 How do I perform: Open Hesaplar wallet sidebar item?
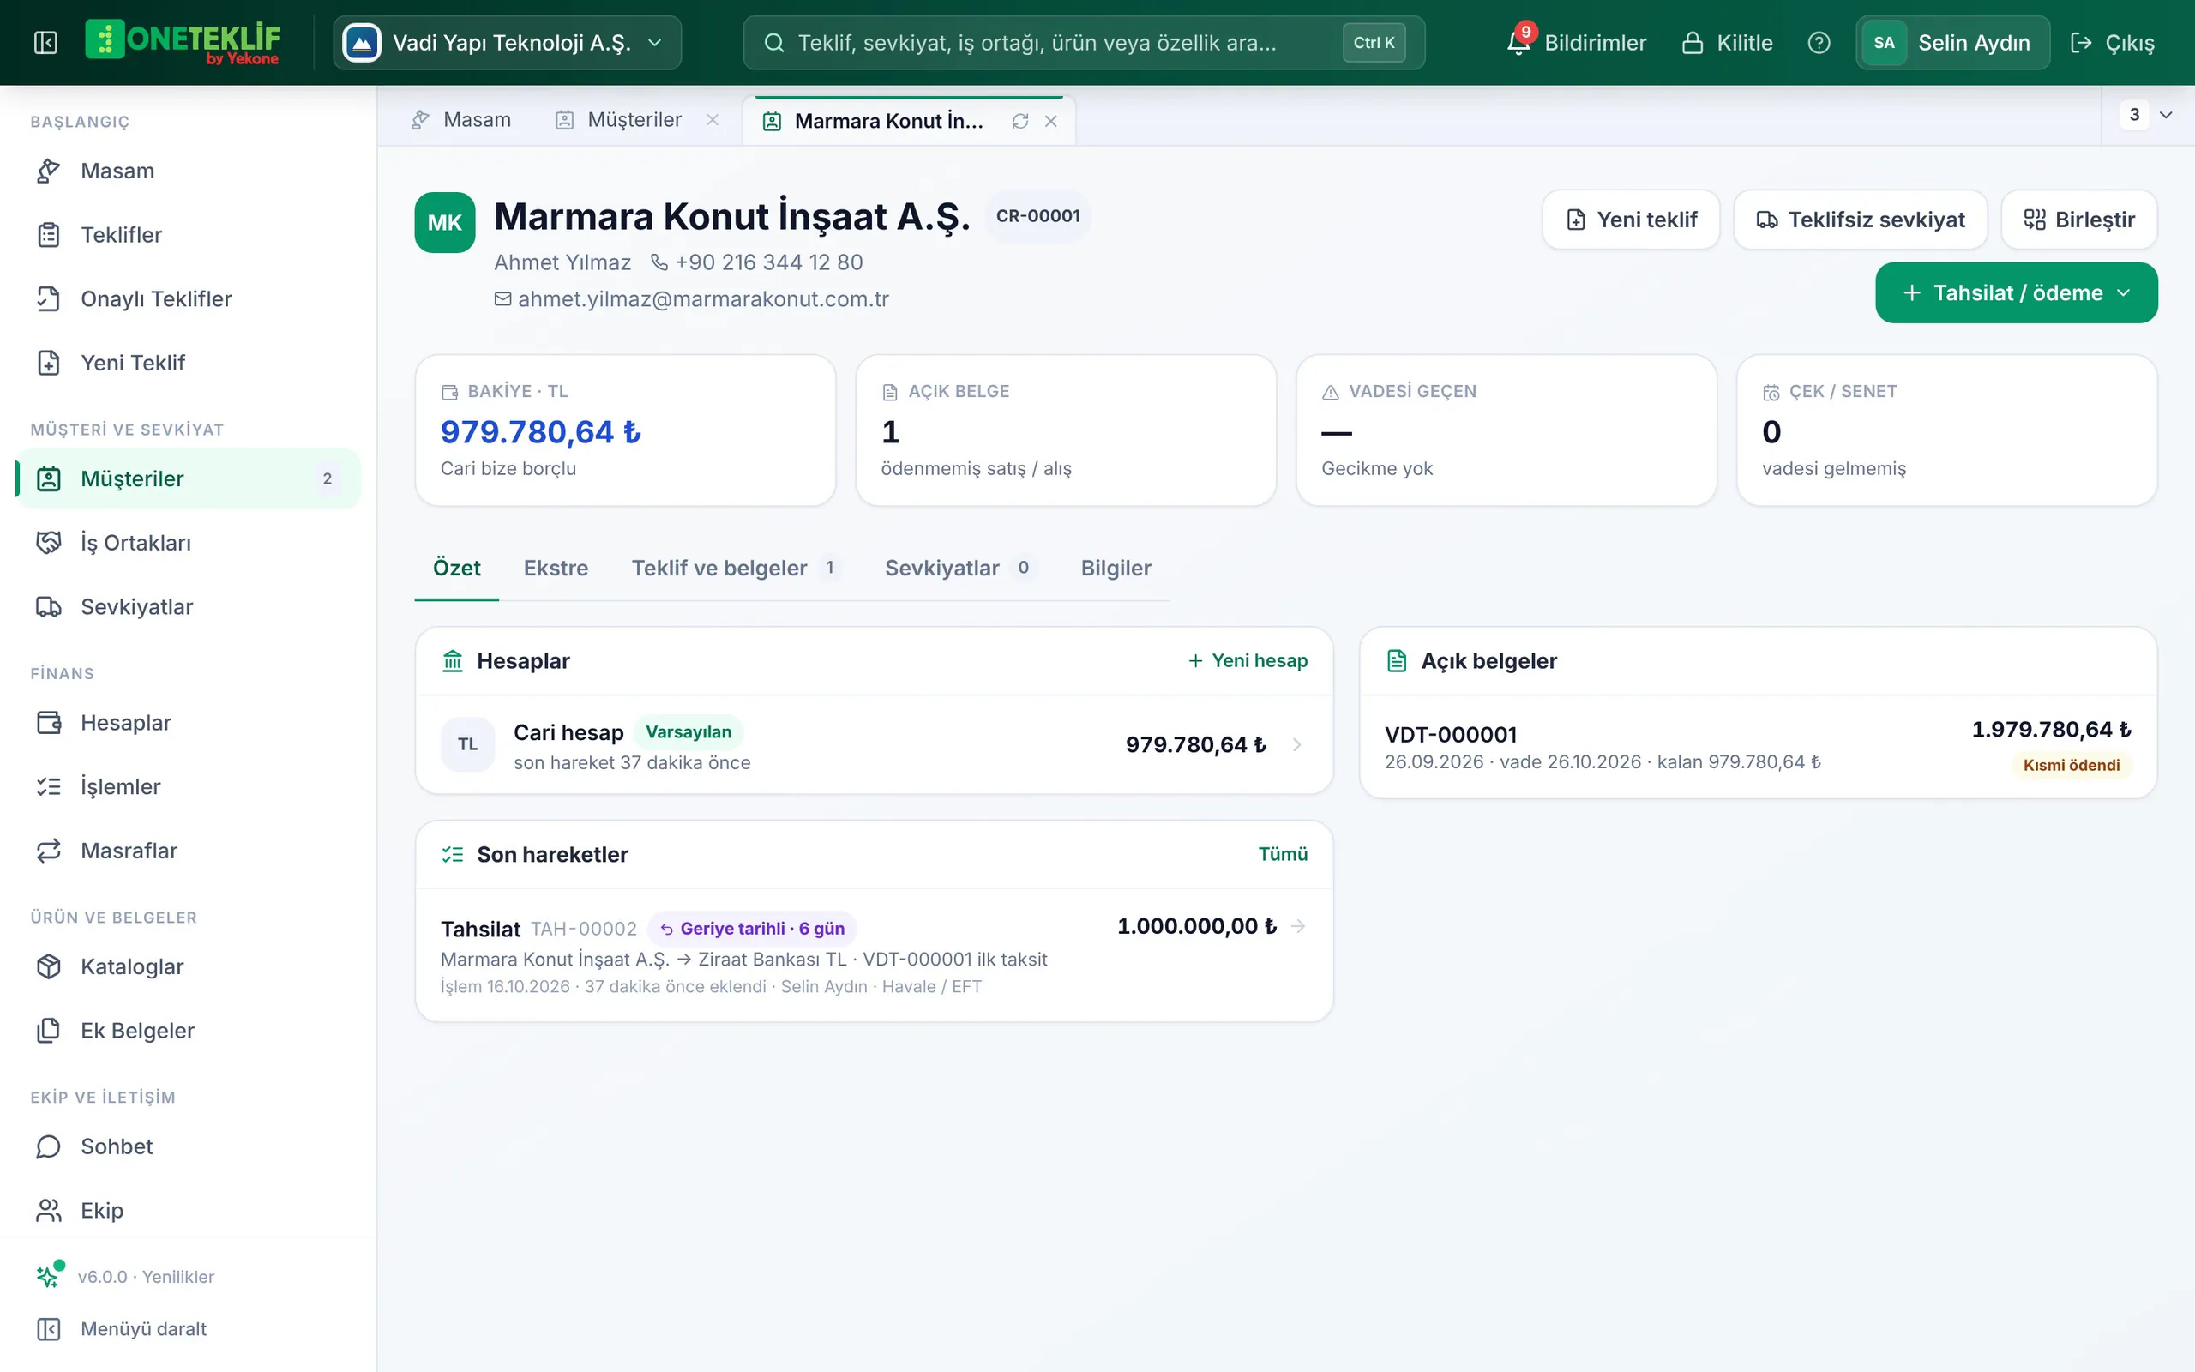(x=189, y=722)
